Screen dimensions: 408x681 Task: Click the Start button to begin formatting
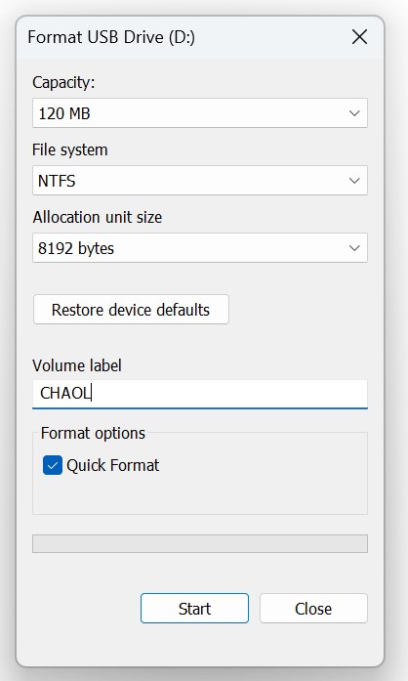click(194, 608)
